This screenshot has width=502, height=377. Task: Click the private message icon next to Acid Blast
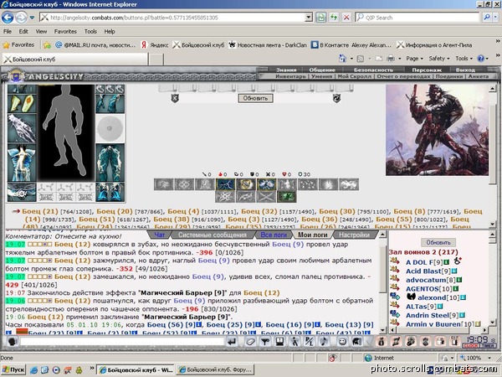tap(394, 271)
